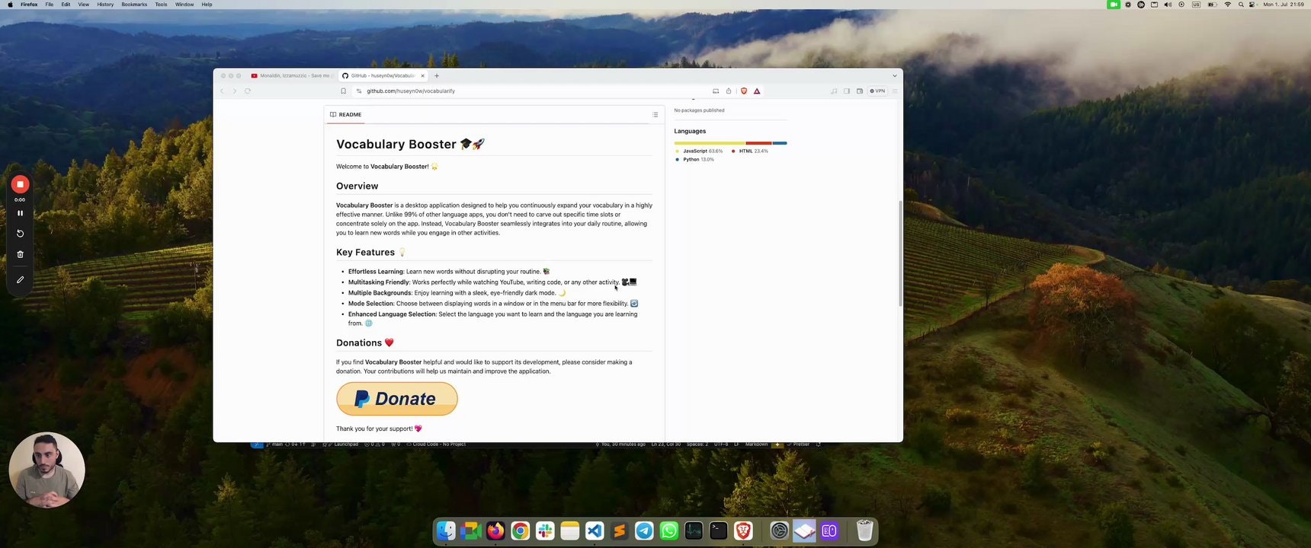Click the PayPal Donate button

tap(397, 399)
